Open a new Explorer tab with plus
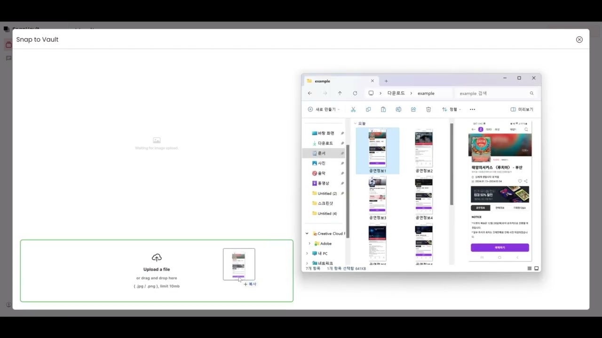The width and height of the screenshot is (602, 338). click(386, 81)
